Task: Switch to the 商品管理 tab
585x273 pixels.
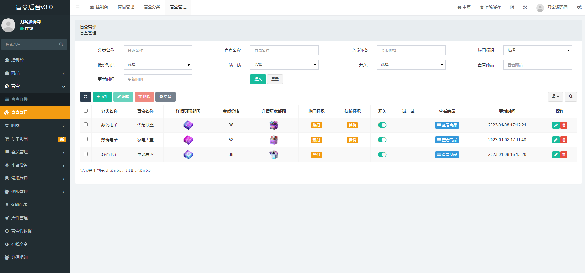Action: click(x=126, y=7)
